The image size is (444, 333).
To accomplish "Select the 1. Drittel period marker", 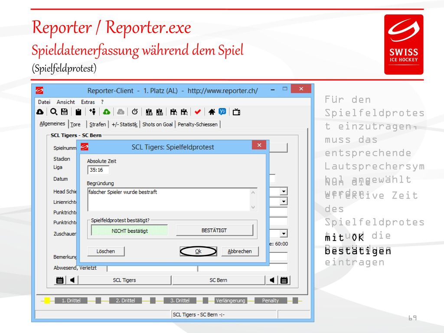I will pyautogui.click(x=71, y=300).
